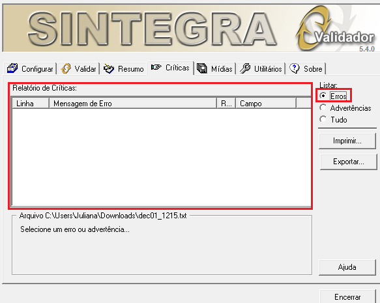Click the Configurar tab folder icon
This screenshot has height=303, width=380.
[x=12, y=68]
